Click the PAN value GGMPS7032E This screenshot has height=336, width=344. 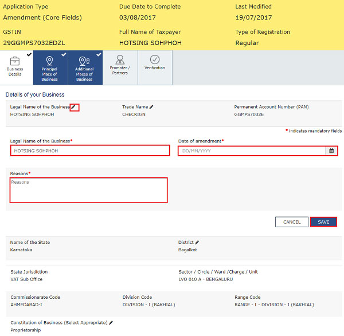pos(249,114)
